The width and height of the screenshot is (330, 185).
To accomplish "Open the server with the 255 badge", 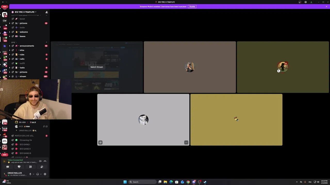I will pyautogui.click(x=5, y=147).
